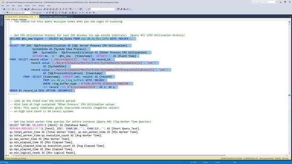Open the Query menu
The height and width of the screenshot is (164, 292).
click(x=20, y=5)
